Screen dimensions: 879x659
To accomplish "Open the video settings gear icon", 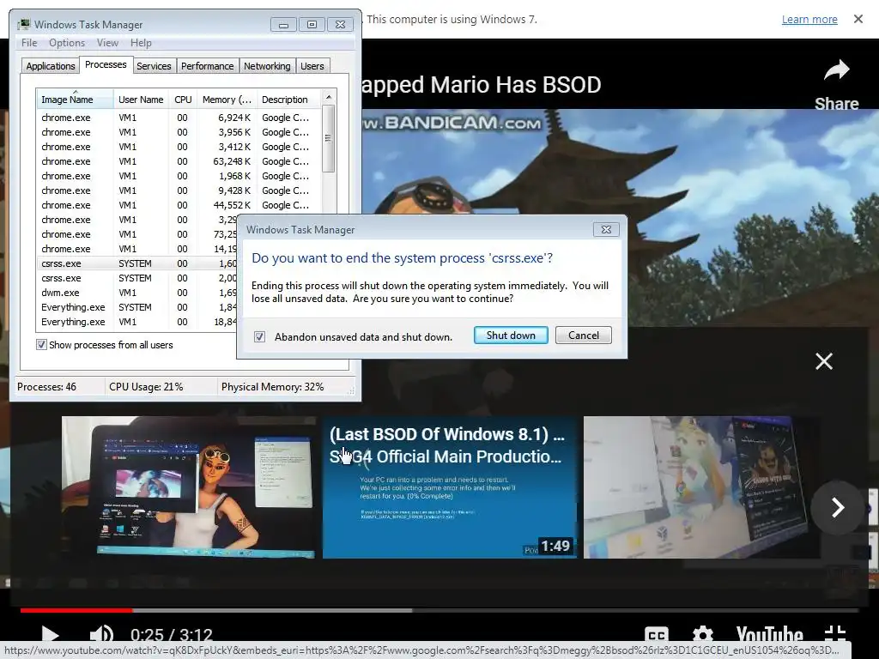I will (702, 635).
